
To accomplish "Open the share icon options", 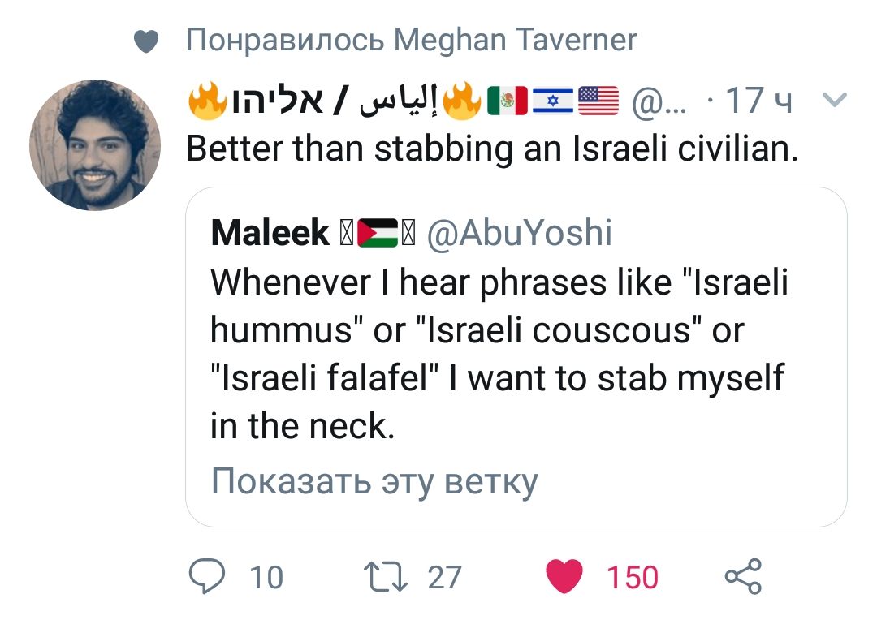I will (743, 577).
